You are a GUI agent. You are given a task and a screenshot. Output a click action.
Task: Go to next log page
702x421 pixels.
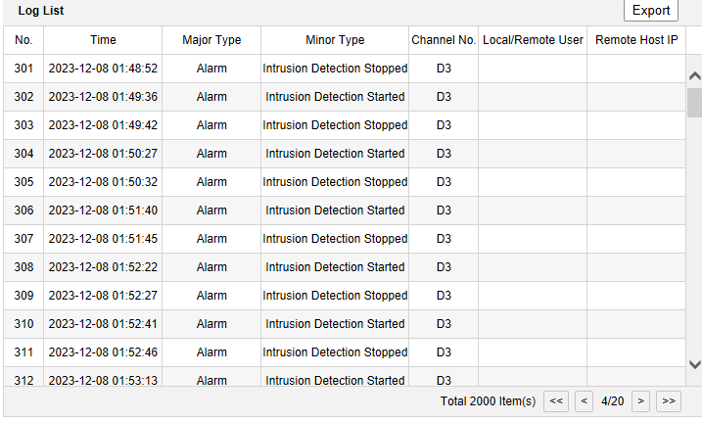pyautogui.click(x=640, y=400)
